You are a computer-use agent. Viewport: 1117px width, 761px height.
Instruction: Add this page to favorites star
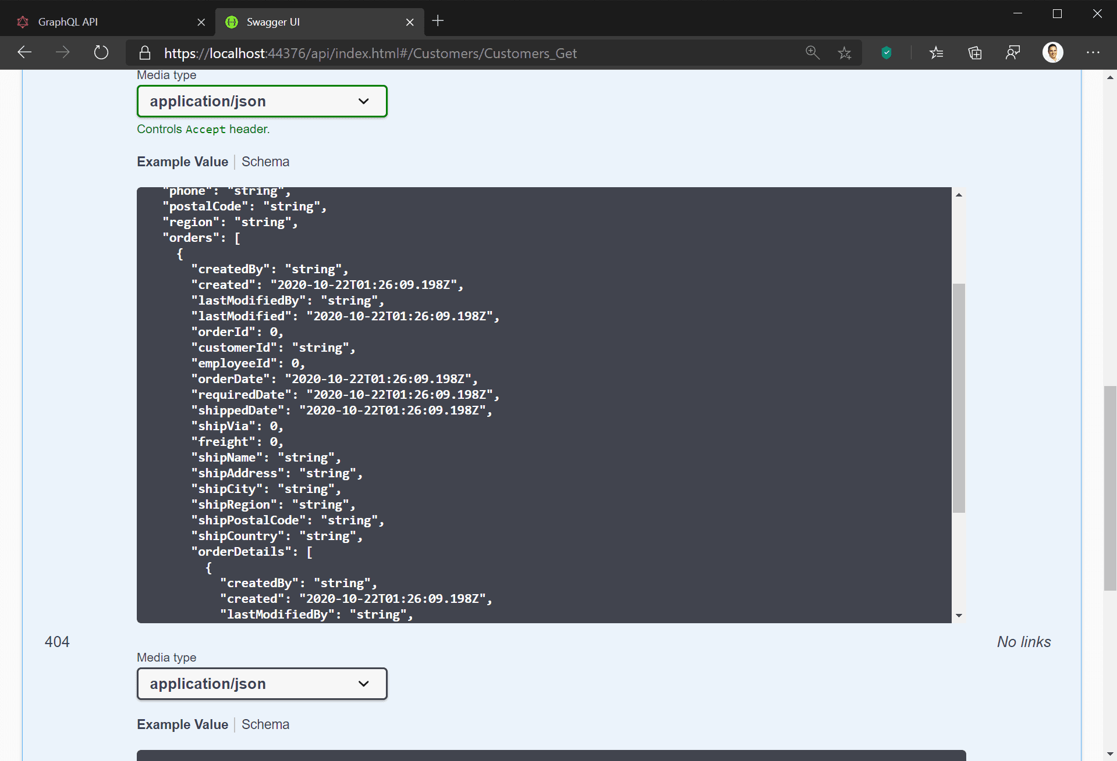point(845,53)
